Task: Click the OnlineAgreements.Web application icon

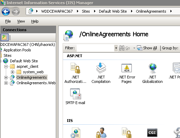Action: 12,83
